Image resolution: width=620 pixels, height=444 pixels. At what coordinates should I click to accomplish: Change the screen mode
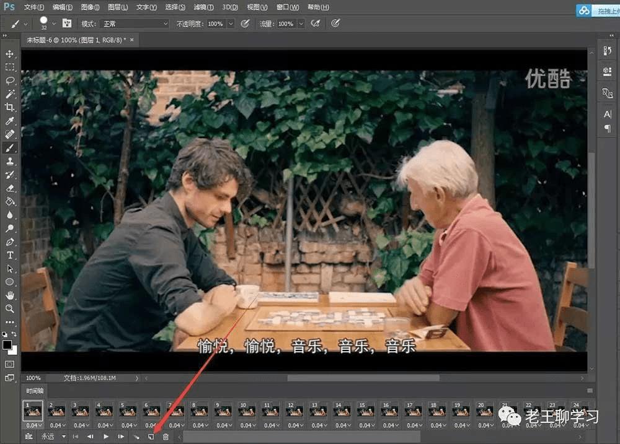pyautogui.click(x=10, y=378)
